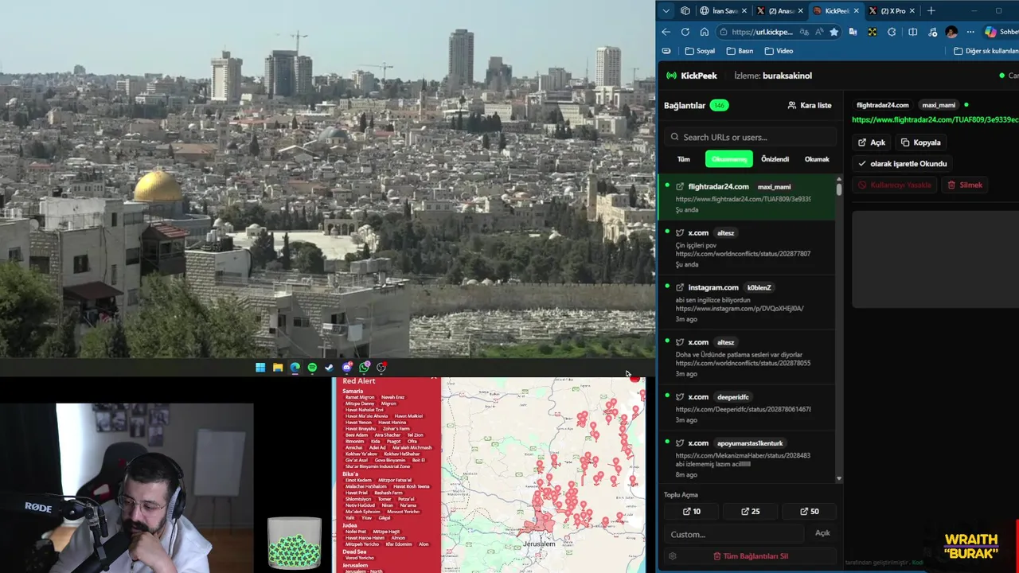Image resolution: width=1019 pixels, height=573 pixels.
Task: Select the Okumak filter tab
Action: pos(817,159)
